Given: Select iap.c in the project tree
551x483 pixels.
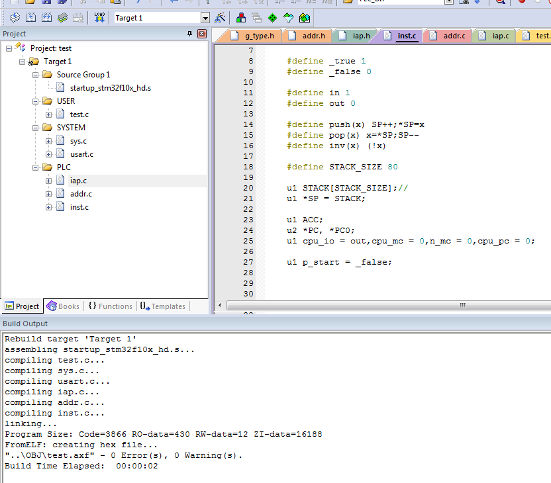Looking at the screenshot, I should (x=78, y=181).
